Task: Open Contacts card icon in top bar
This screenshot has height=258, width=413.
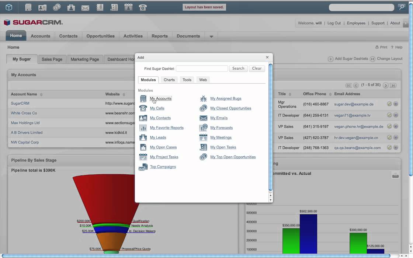Action: coord(42,7)
